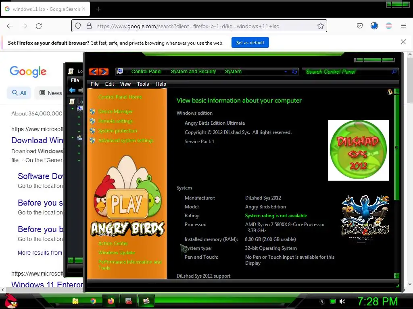
Task: Refresh the Control Panel address bar
Action: click(x=294, y=72)
